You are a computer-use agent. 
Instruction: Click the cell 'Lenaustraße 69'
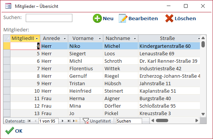tap(169, 53)
